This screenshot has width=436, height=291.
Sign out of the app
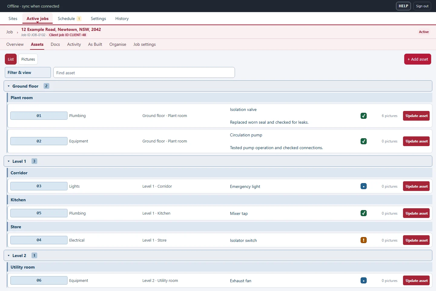pyautogui.click(x=422, y=6)
